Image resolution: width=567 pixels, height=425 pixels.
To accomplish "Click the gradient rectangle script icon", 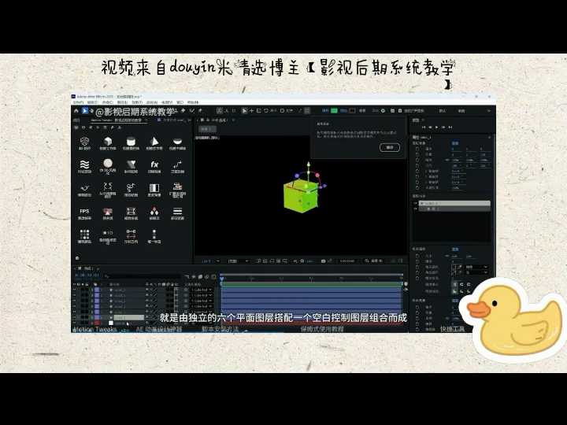I will (154, 188).
